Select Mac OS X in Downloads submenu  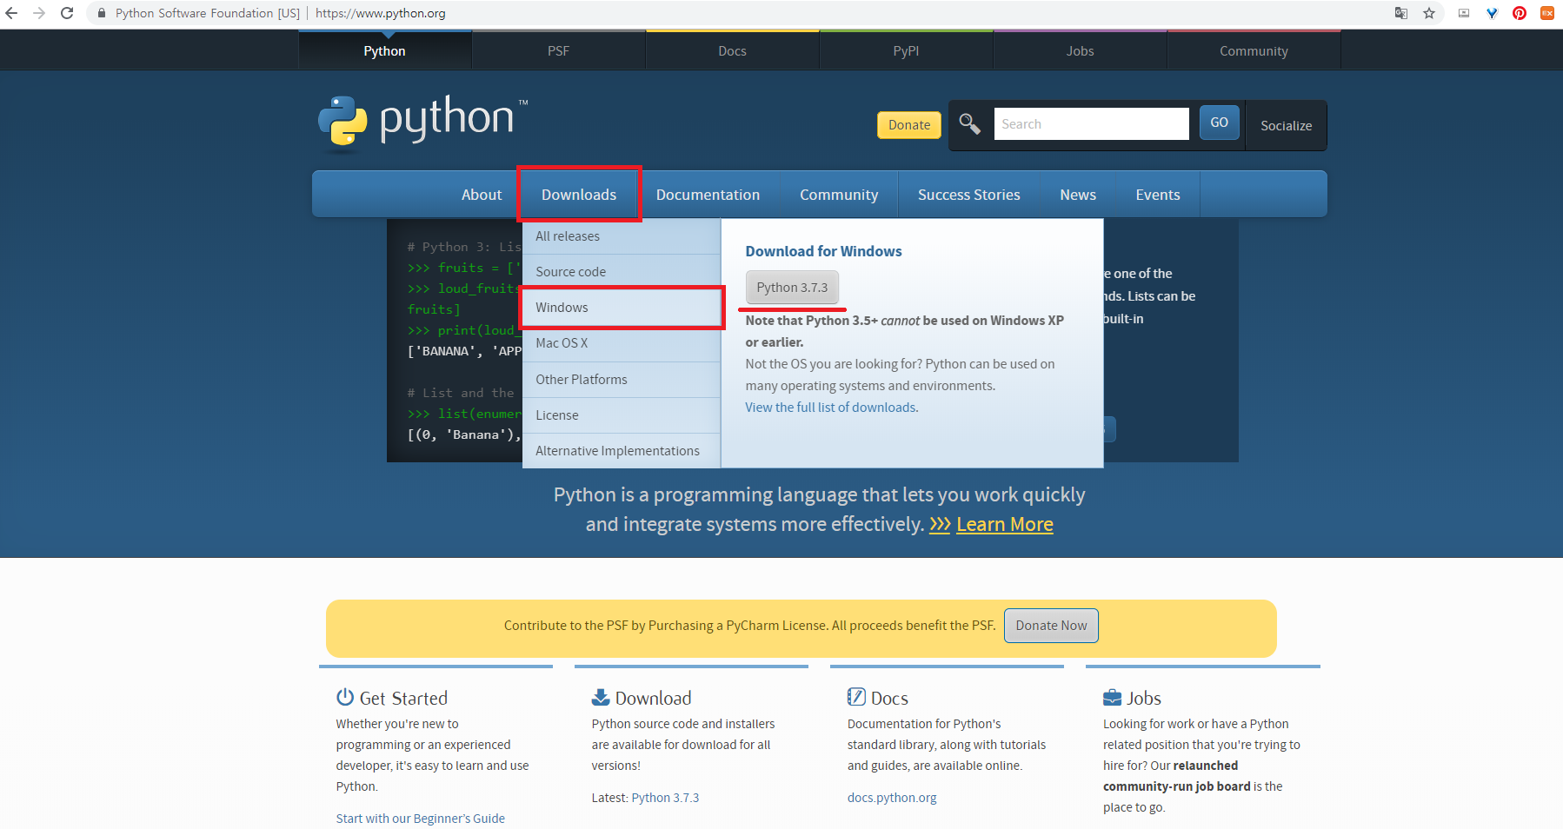(622, 343)
